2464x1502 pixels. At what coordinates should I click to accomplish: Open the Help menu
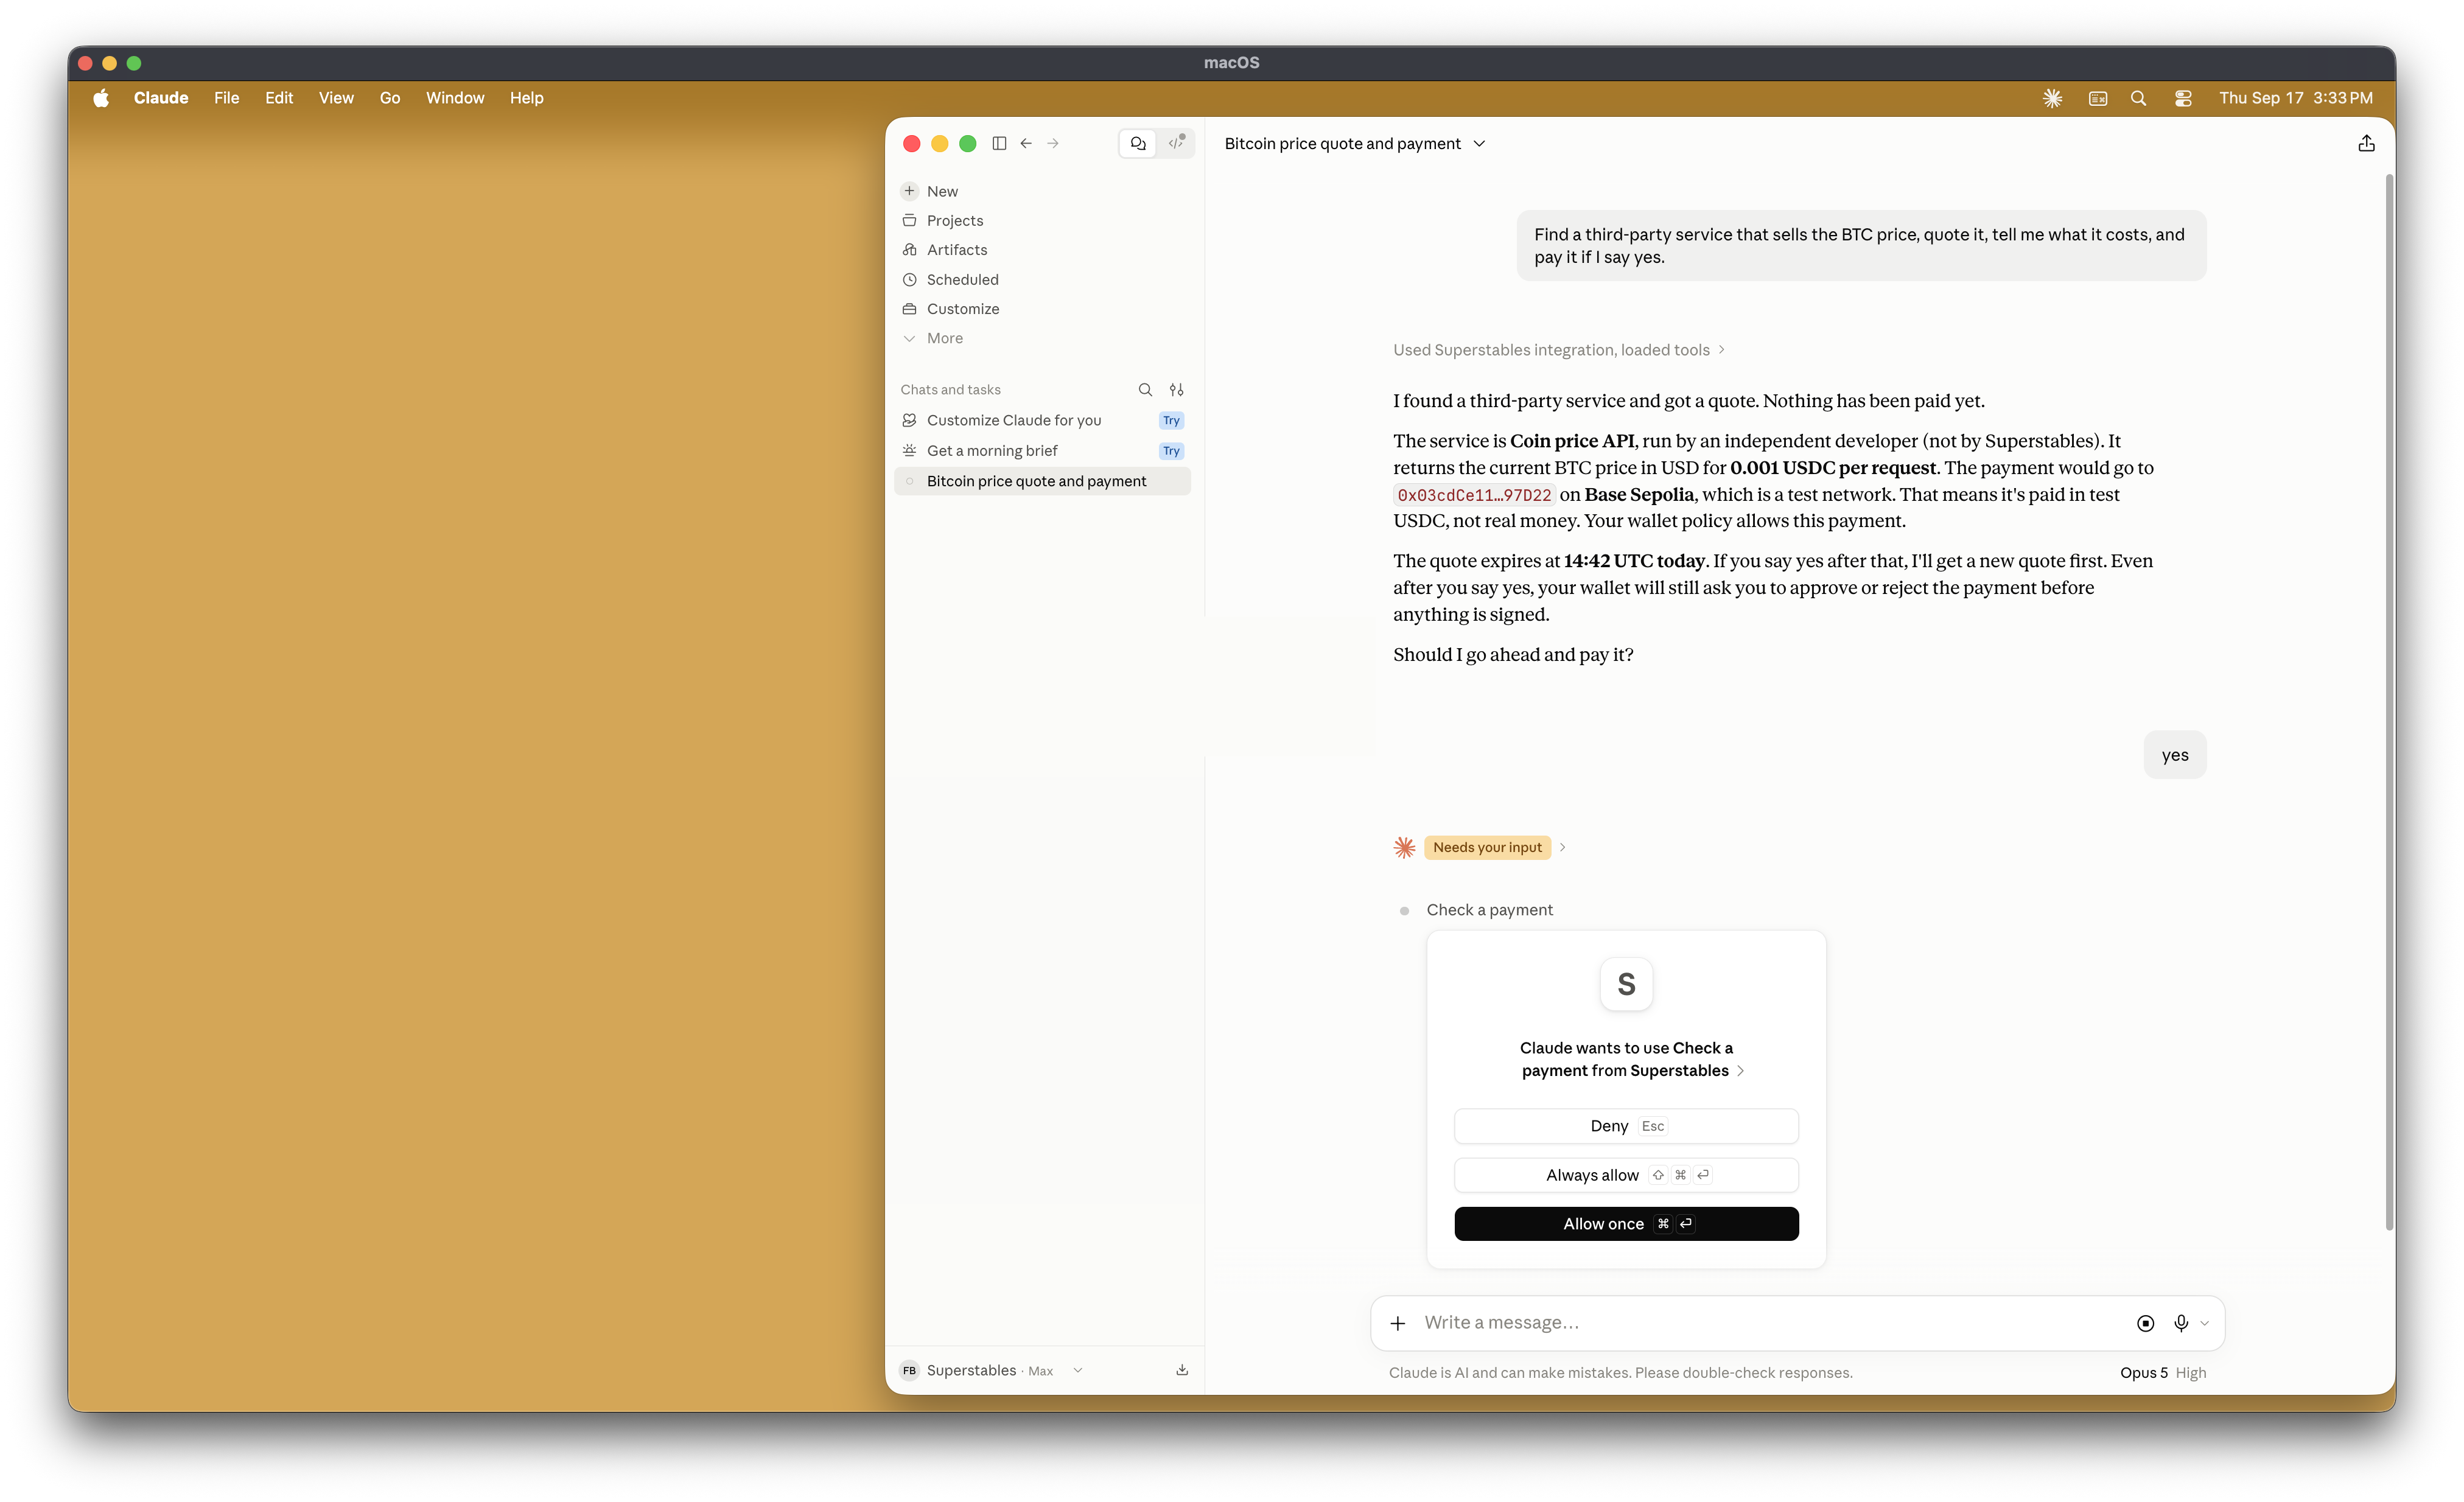(x=527, y=97)
